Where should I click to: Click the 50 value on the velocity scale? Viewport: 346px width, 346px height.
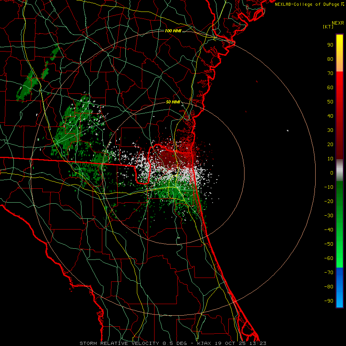[x=330, y=102]
